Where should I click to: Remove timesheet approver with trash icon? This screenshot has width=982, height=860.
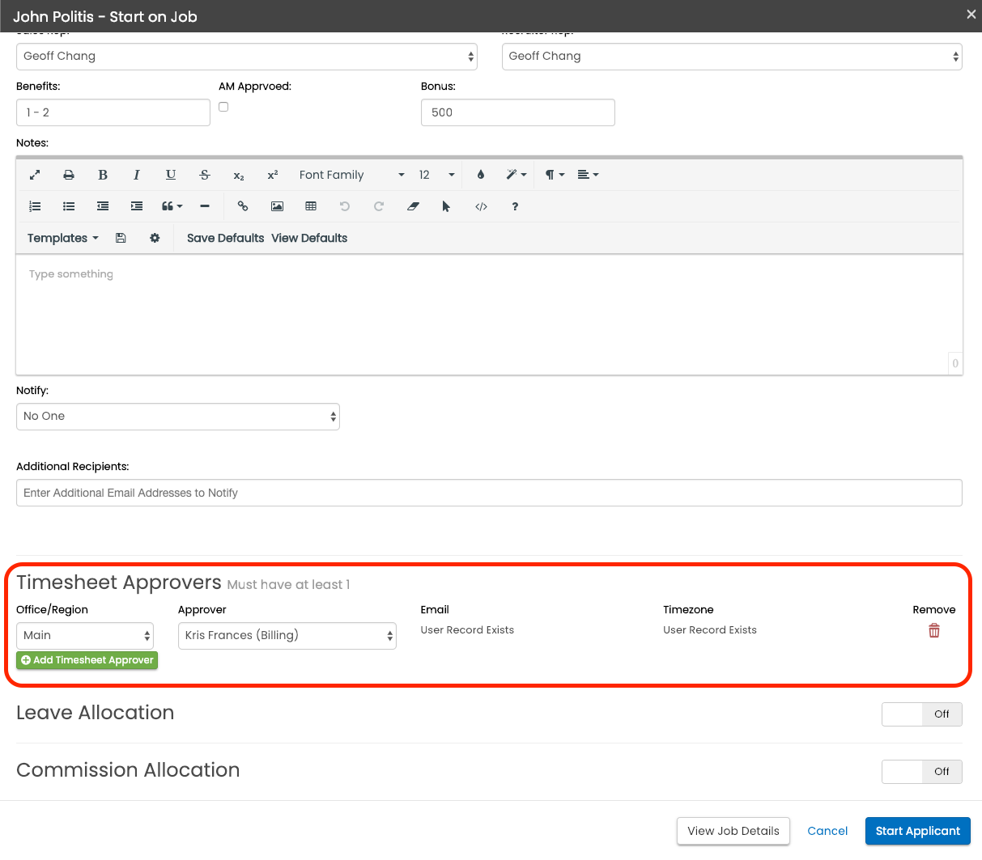pos(933,631)
